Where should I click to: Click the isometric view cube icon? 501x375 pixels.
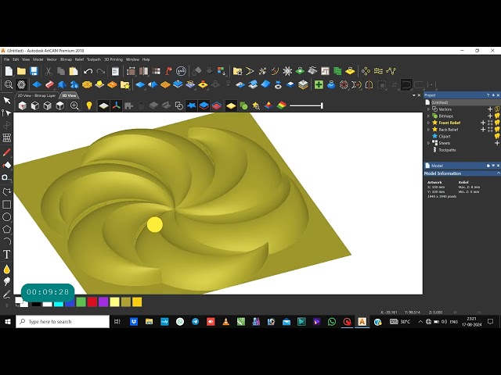click(x=23, y=105)
